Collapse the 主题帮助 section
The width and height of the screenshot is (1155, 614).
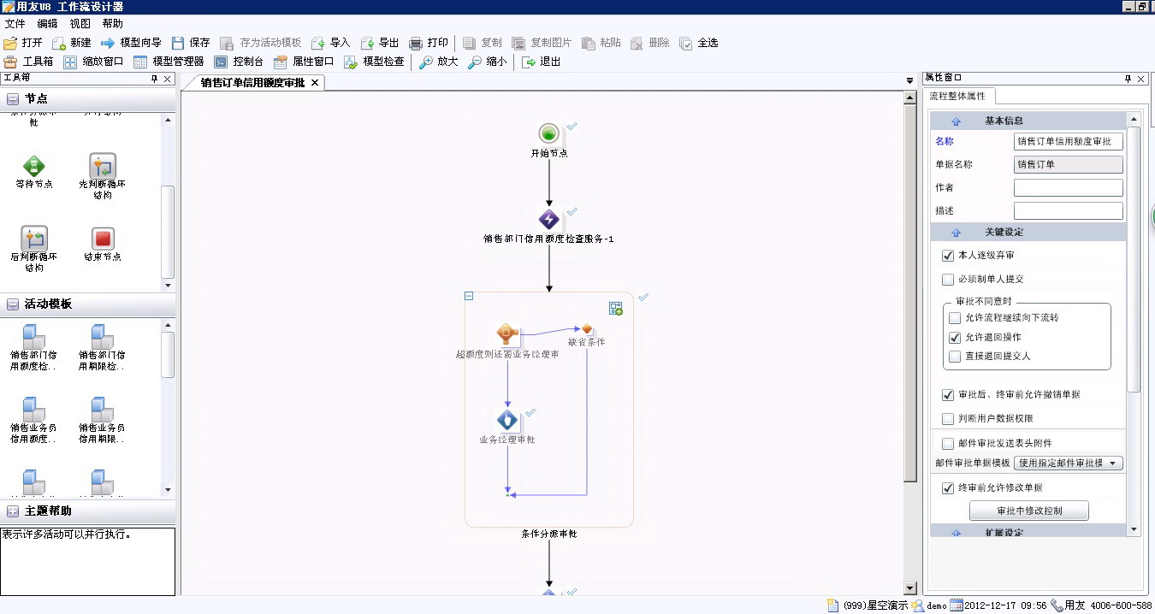click(x=13, y=511)
